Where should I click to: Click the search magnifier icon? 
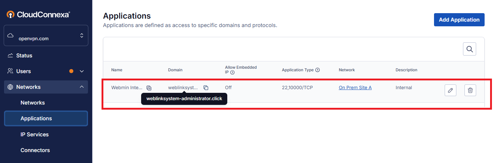click(x=470, y=49)
